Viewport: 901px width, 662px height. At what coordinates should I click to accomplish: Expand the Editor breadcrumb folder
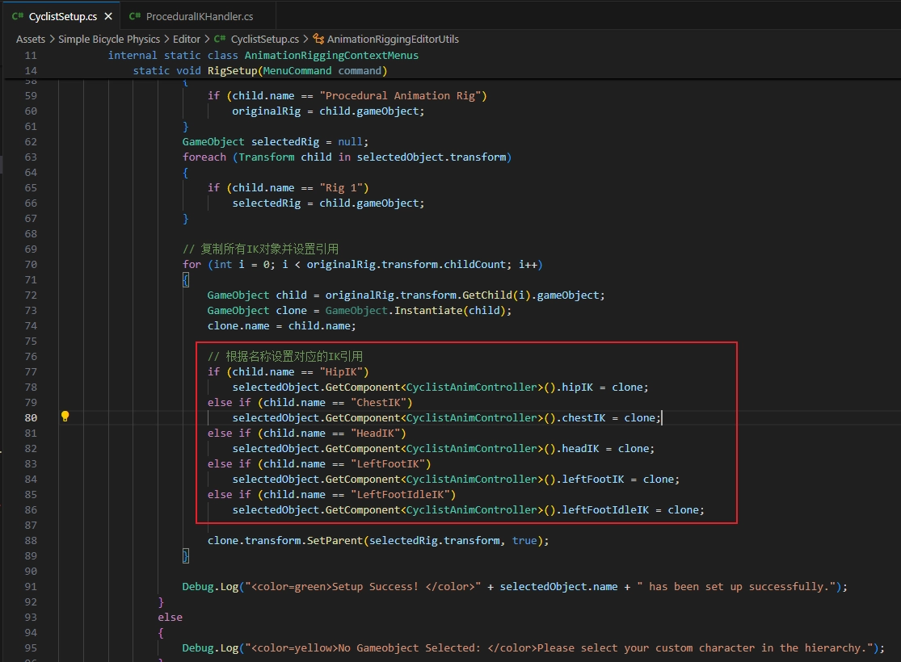point(186,39)
